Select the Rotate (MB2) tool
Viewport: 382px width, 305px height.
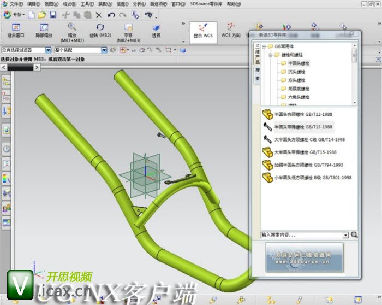click(x=100, y=31)
